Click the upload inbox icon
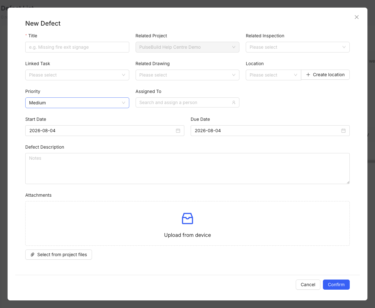375x308 pixels. point(187,219)
